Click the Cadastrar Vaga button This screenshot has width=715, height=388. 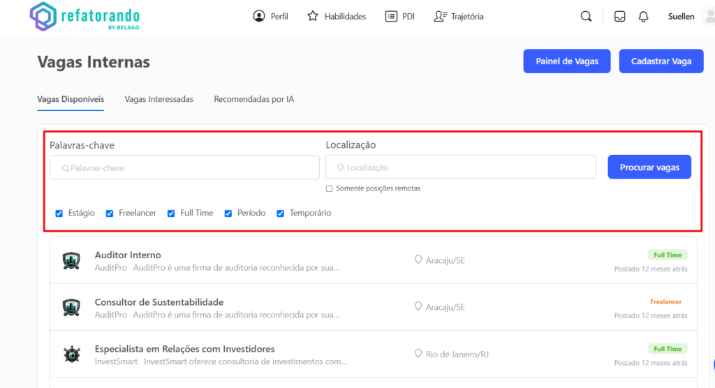click(661, 61)
